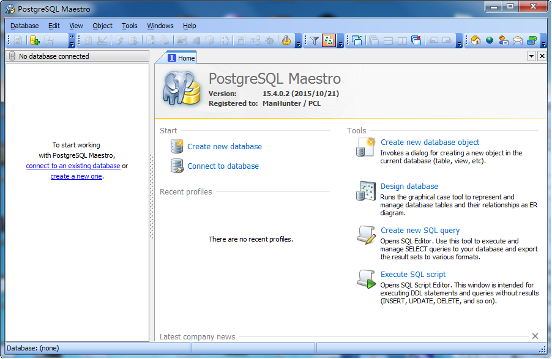Click the Database: (none) status bar text
Image resolution: width=552 pixels, height=359 pixels.
pyautogui.click(x=32, y=348)
